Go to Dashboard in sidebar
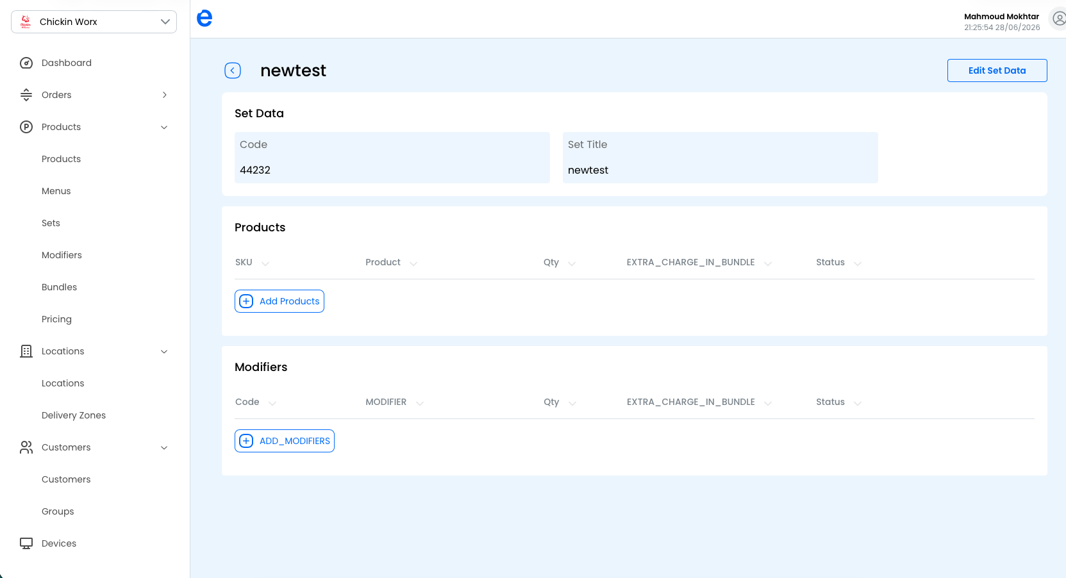The image size is (1066, 578). pyautogui.click(x=67, y=63)
